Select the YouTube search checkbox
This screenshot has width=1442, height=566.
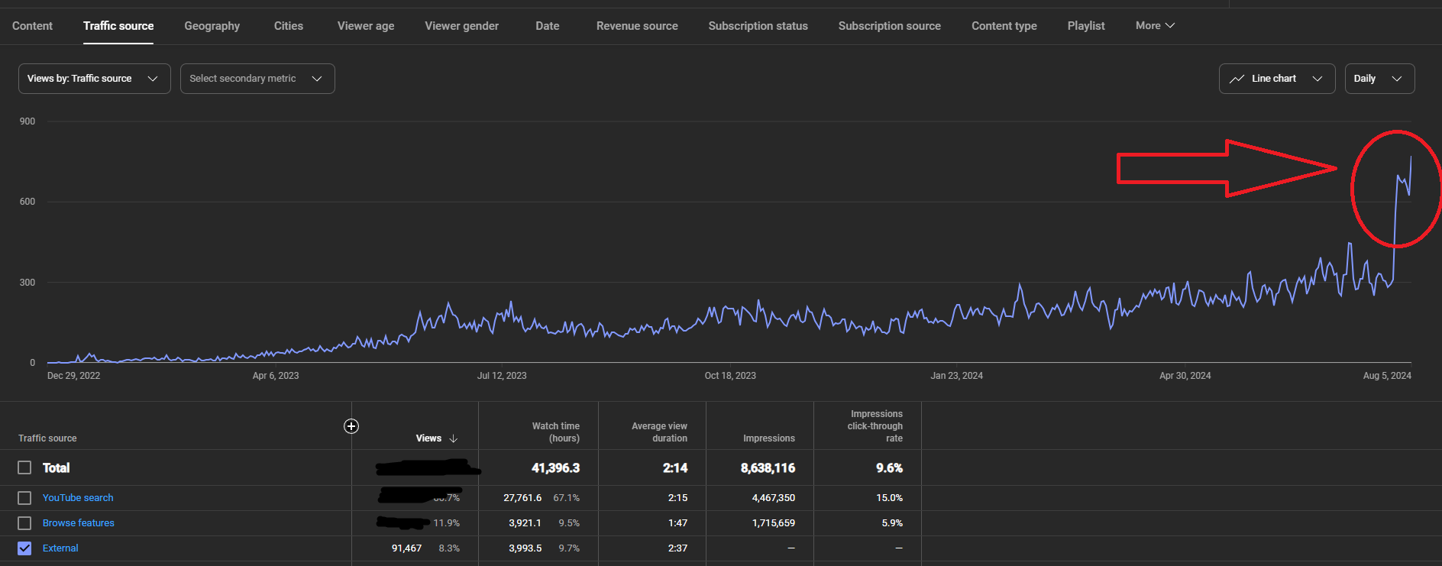pyautogui.click(x=24, y=498)
